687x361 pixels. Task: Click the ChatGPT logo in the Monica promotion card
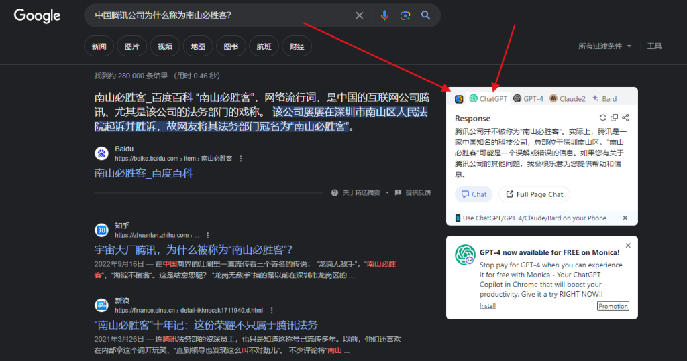pyautogui.click(x=465, y=255)
